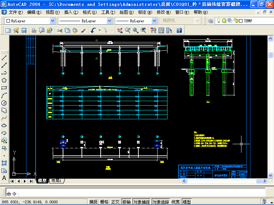Select the Arc tool
This screenshot has height=205, width=274.
pos(4,95)
